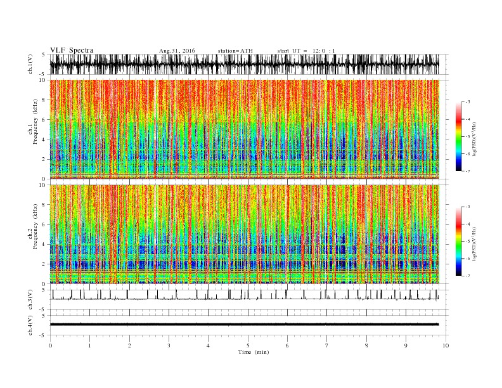Click the time axis tick label '3'
The width and height of the screenshot is (502, 388).
169,346
